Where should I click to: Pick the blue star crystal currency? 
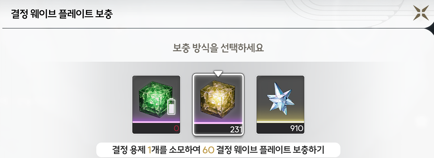click(x=280, y=104)
